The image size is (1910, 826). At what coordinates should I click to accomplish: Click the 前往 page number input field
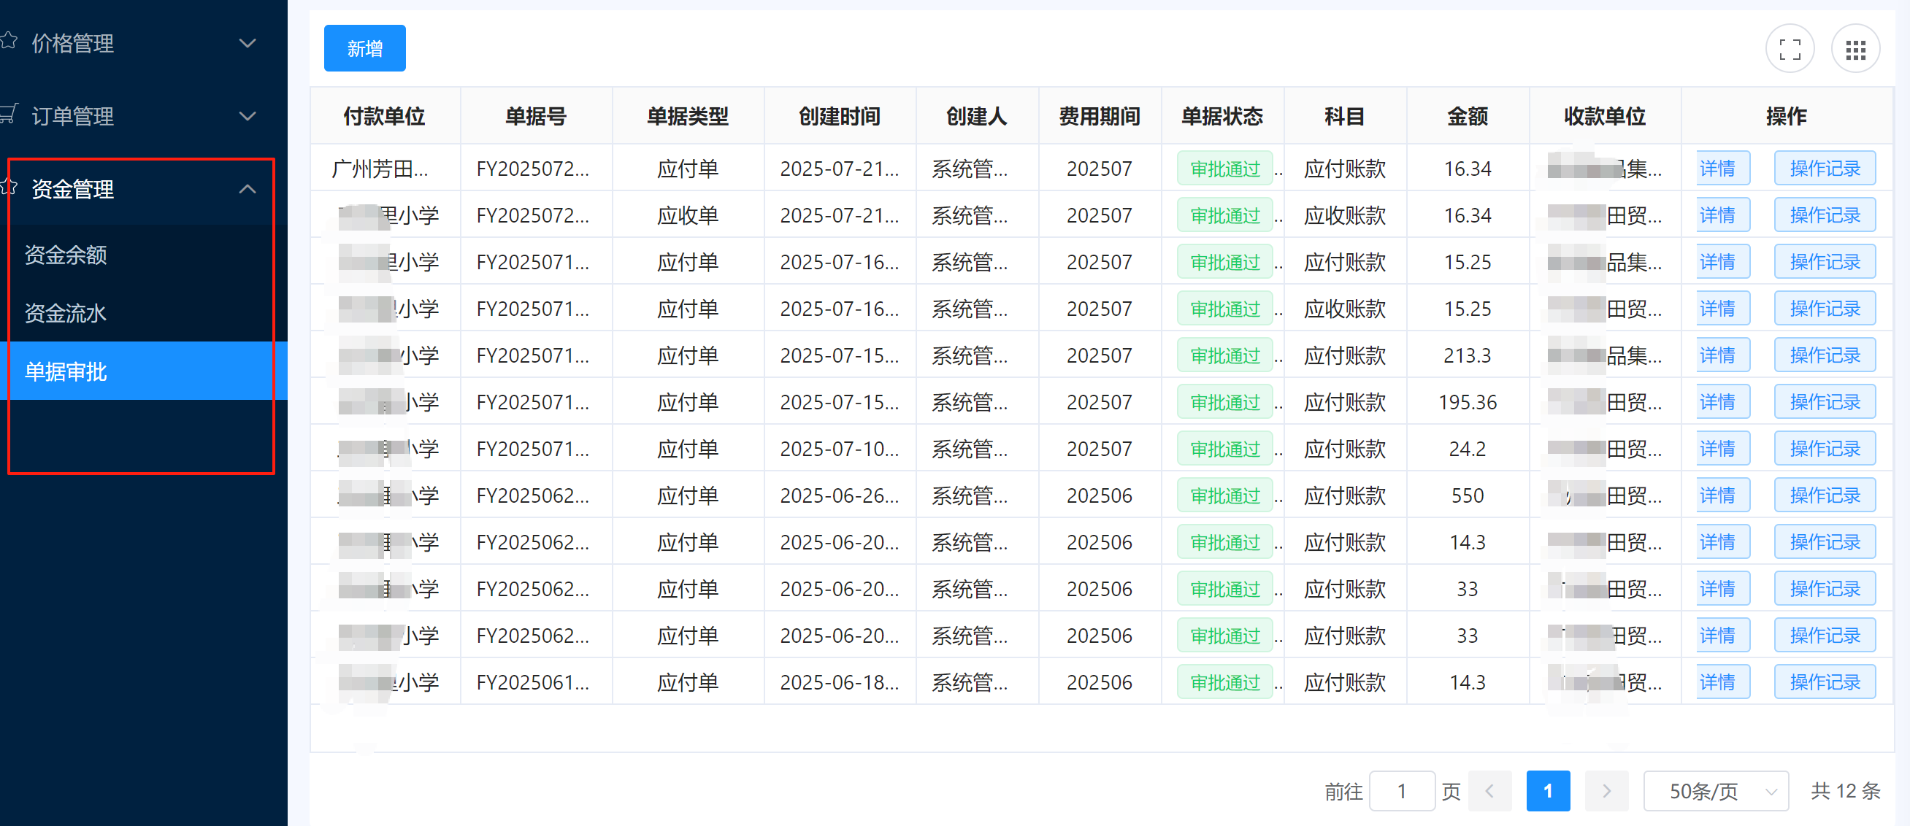pyautogui.click(x=1401, y=790)
